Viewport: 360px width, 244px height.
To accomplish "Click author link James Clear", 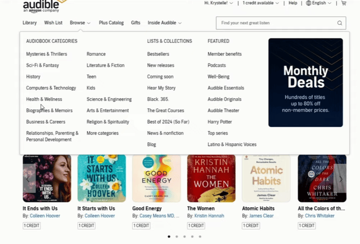I will [261, 216].
